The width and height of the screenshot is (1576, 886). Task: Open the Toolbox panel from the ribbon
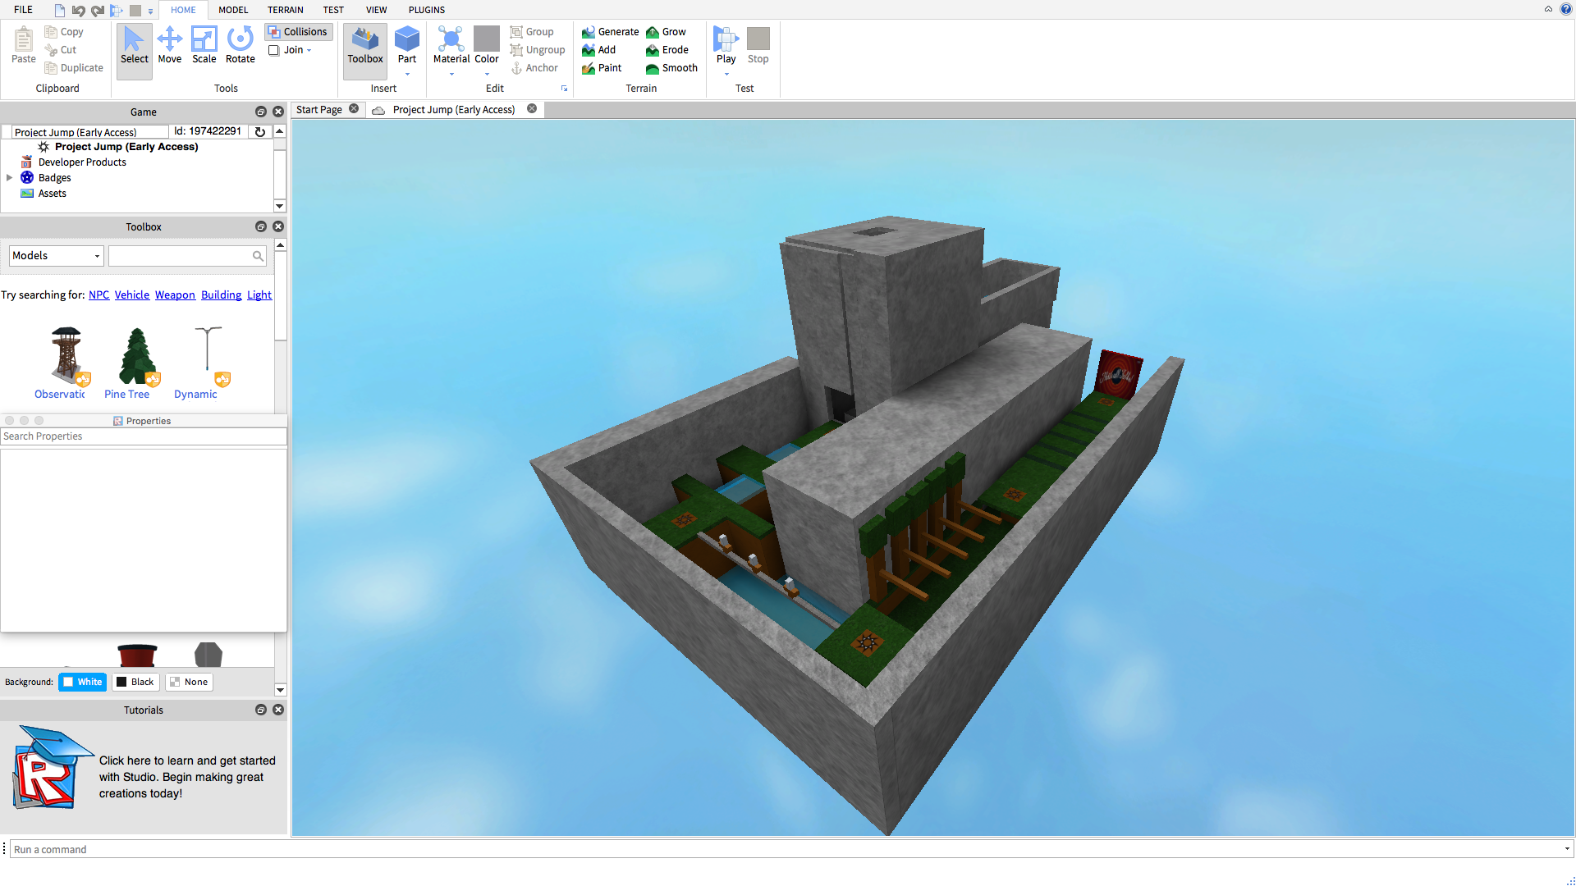pos(364,45)
